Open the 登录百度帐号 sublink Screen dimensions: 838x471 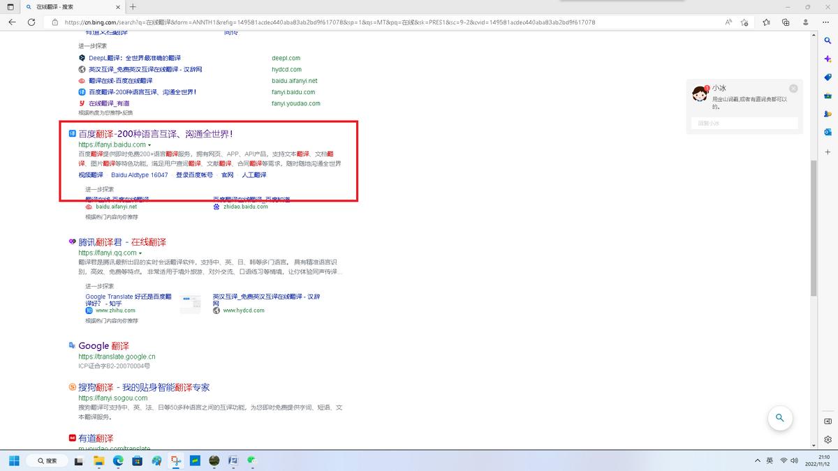195,175
